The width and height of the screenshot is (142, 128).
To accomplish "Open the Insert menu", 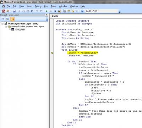I will tap(29, 6).
